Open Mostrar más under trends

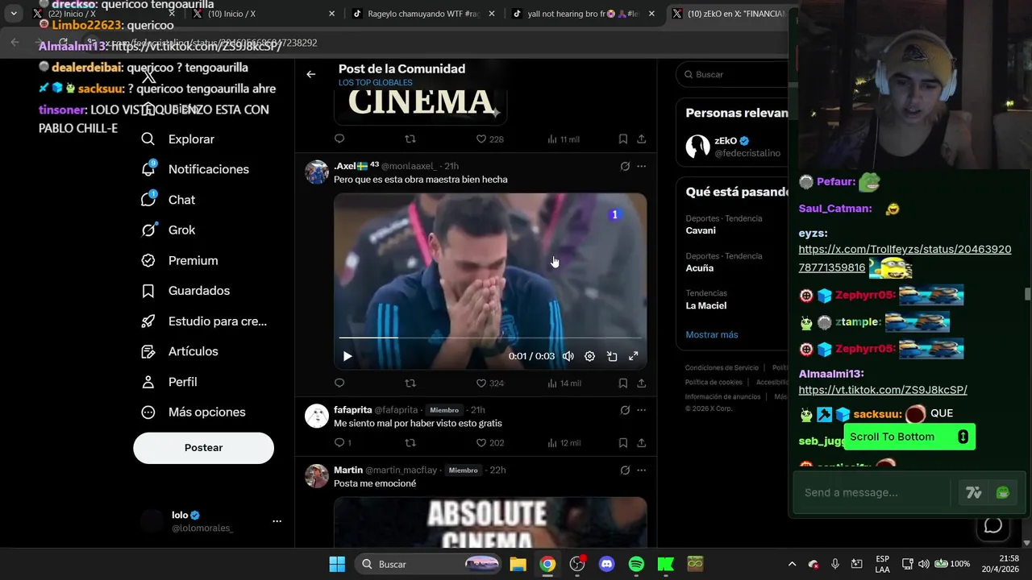712,334
